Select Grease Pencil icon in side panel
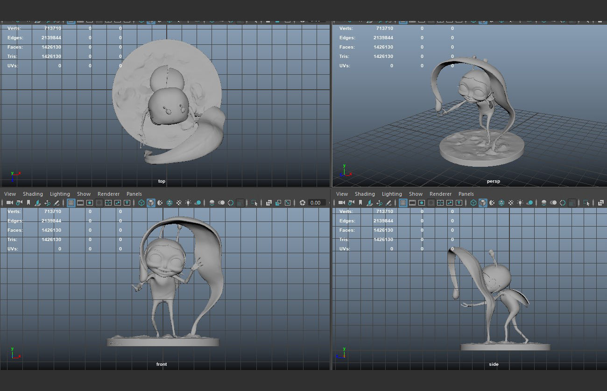This screenshot has width=607, height=391. click(388, 203)
